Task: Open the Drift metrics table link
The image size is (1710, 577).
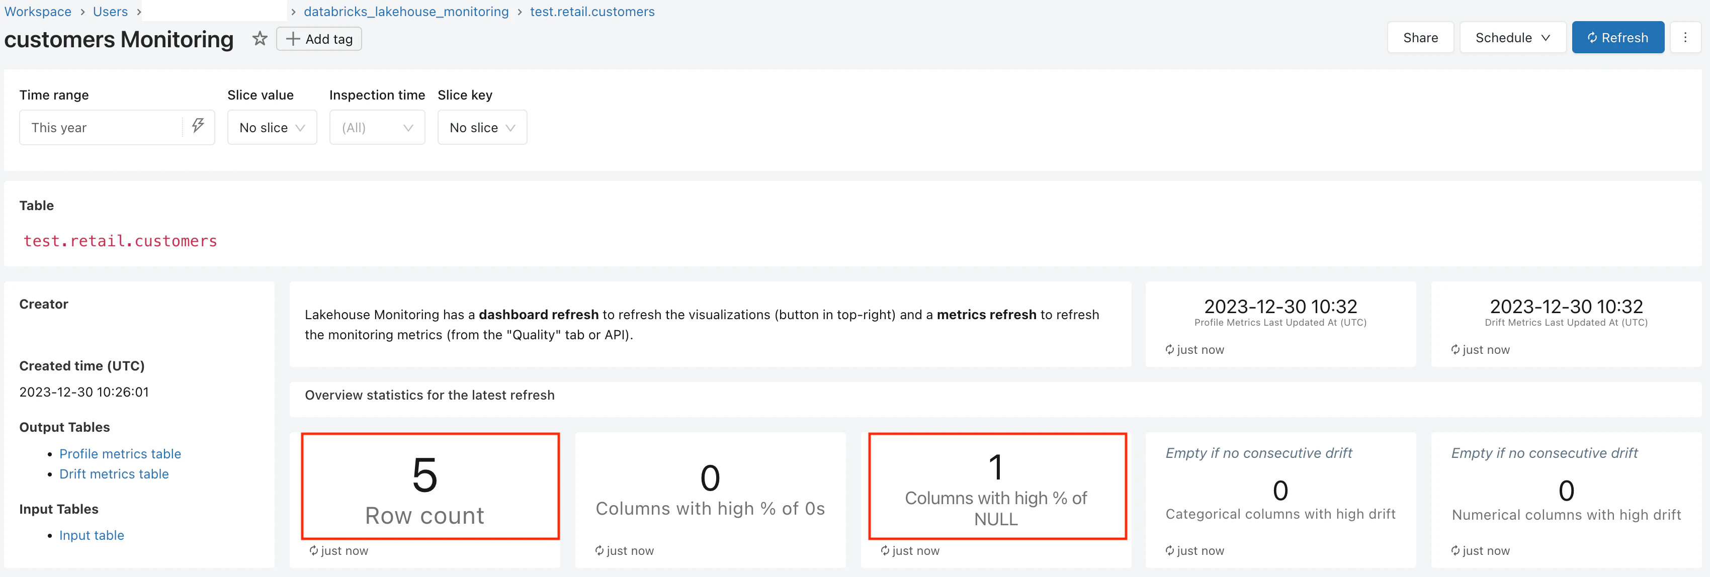Action: click(x=114, y=474)
